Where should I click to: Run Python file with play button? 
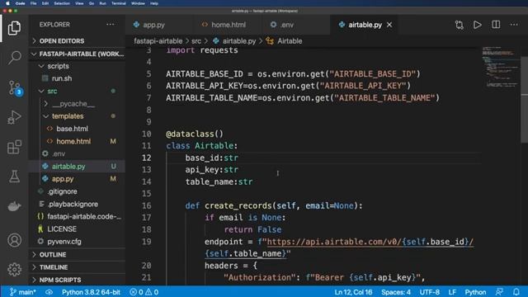(x=477, y=25)
